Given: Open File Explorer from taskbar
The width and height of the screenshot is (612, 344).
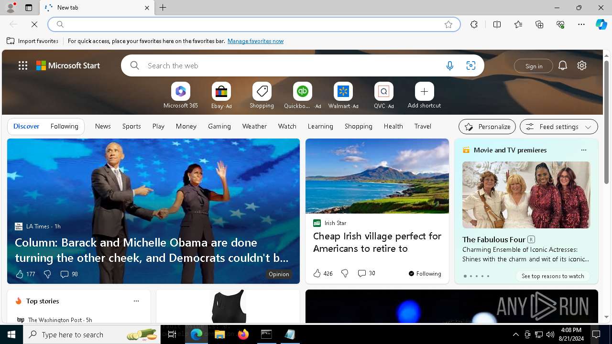Looking at the screenshot, I should tap(220, 334).
